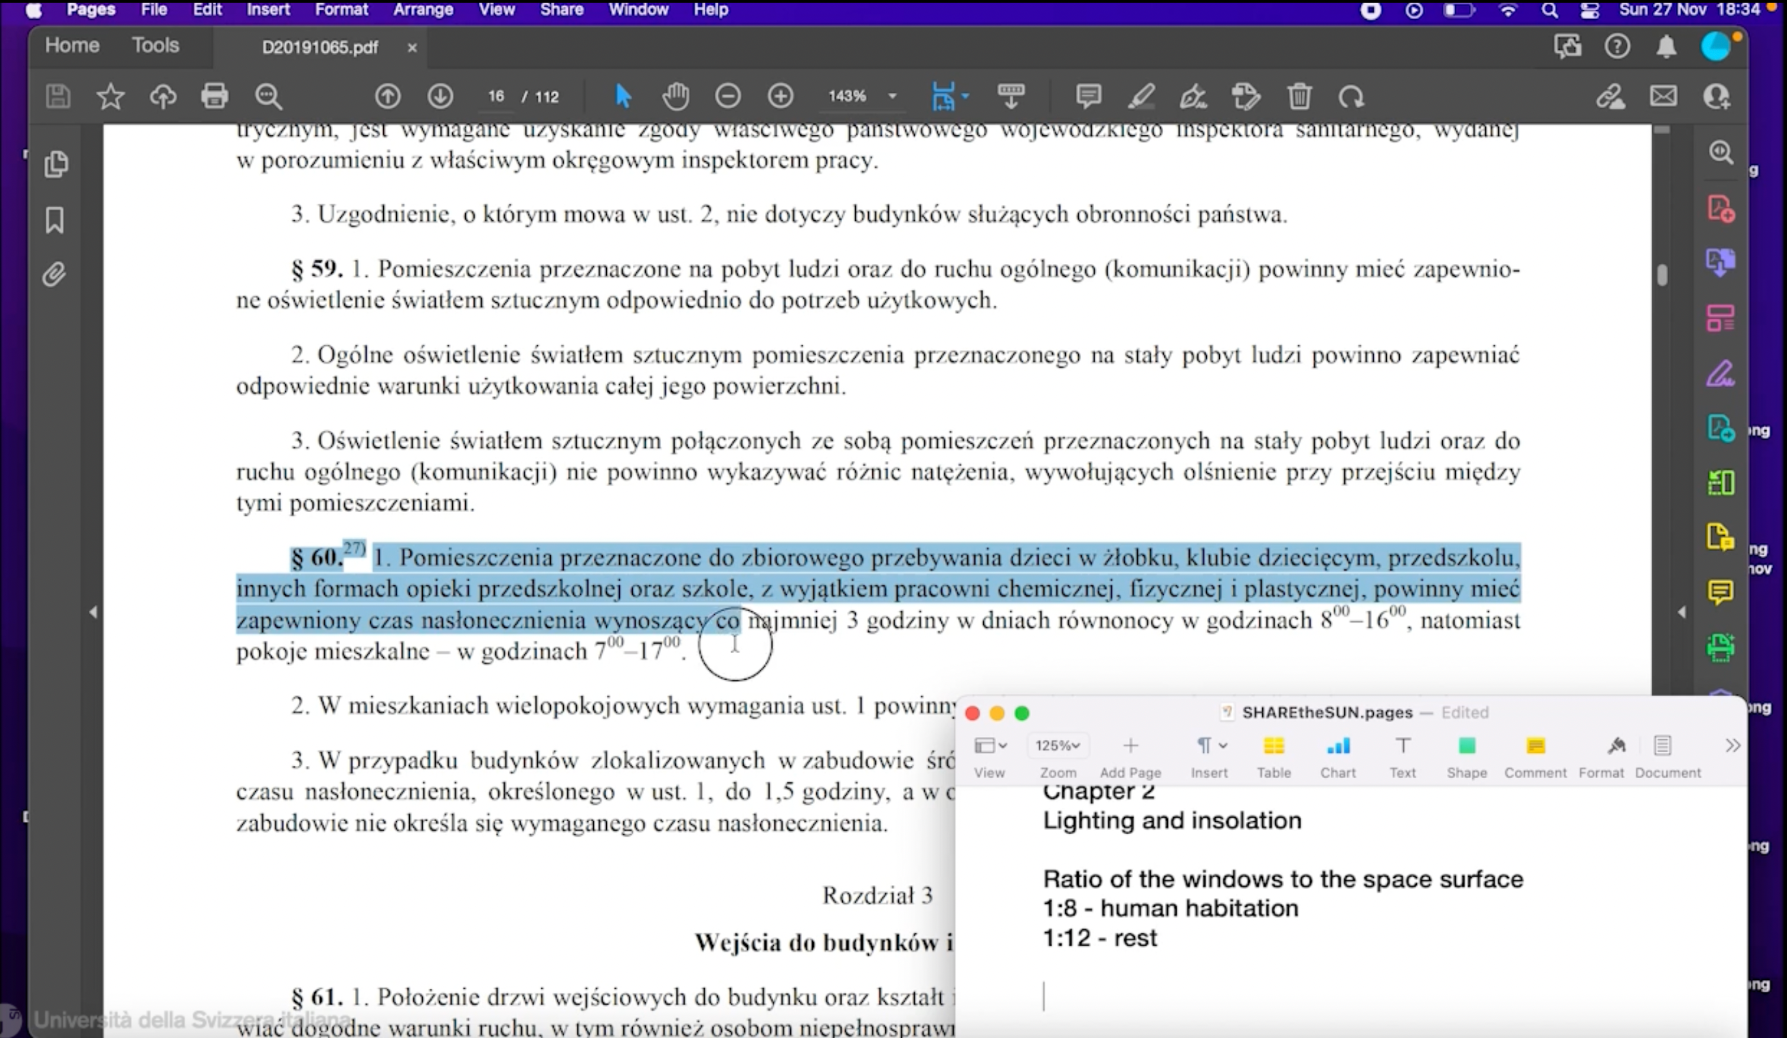Click the upload to cloud icon
This screenshot has height=1038, width=1787.
pos(162,96)
